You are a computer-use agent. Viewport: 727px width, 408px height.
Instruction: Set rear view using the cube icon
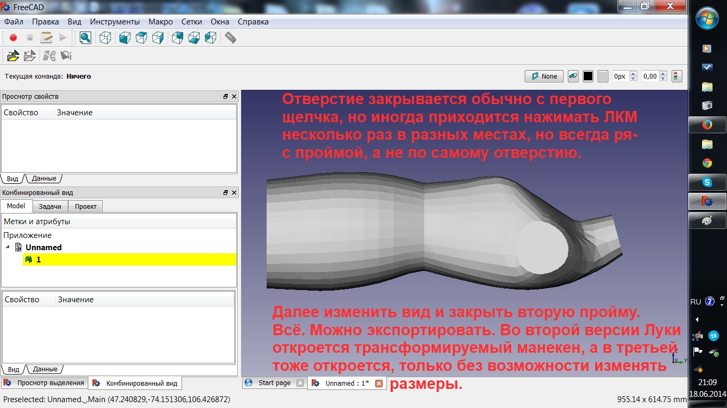point(177,38)
